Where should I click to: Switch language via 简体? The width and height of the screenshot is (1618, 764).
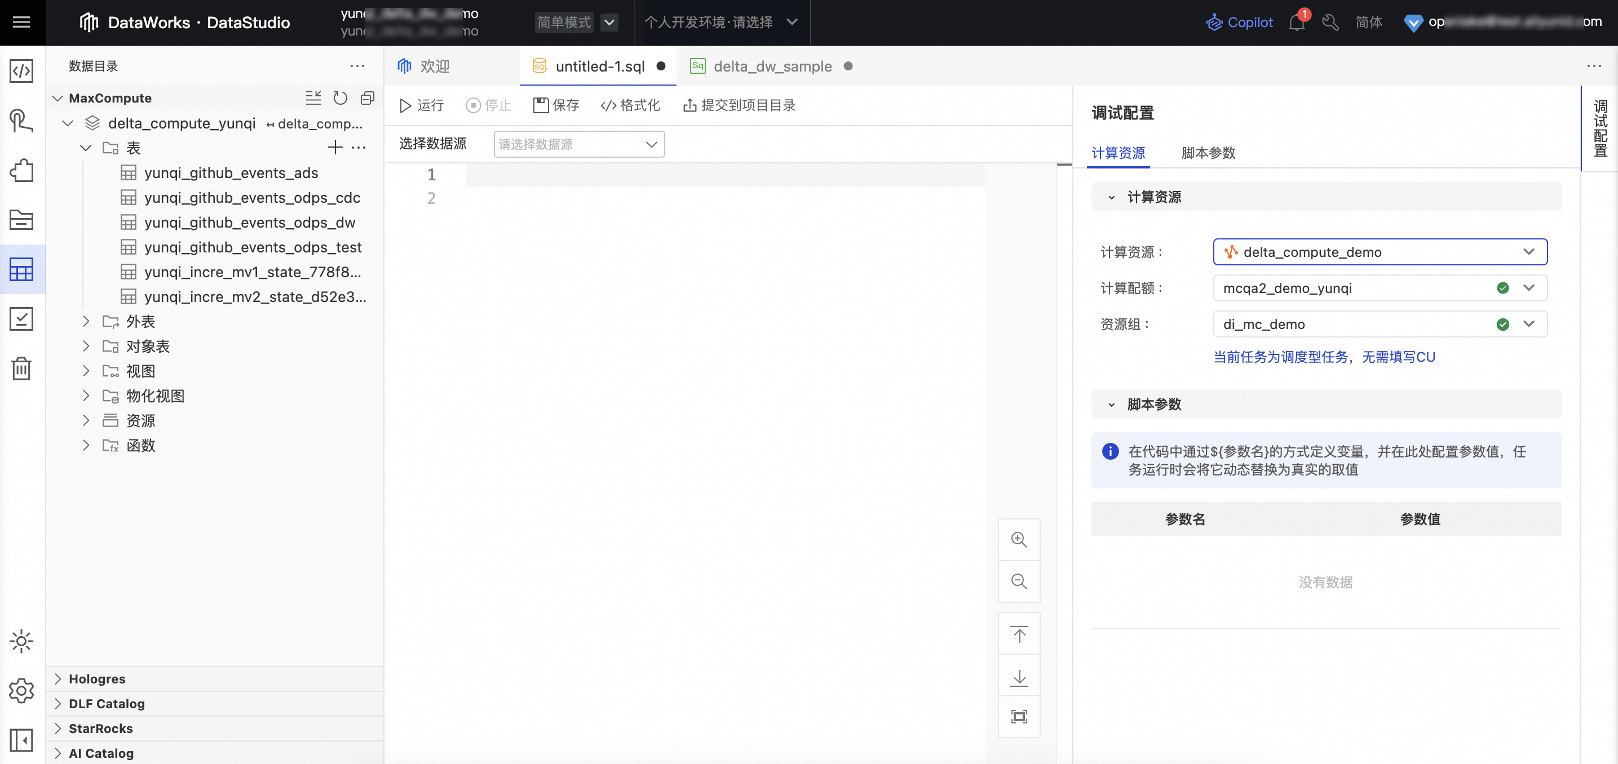pos(1369,23)
